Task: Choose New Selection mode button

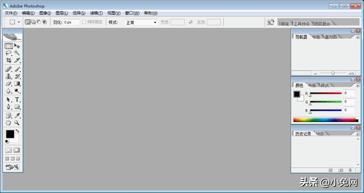Action: coord(28,22)
